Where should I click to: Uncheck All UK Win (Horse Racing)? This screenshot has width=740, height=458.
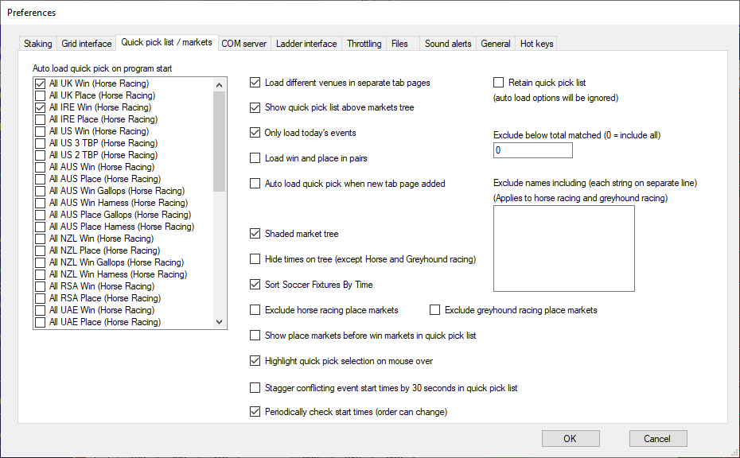40,83
